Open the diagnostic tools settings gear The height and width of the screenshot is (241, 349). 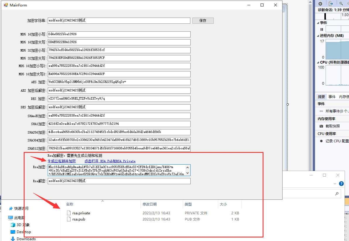coord(320,4)
